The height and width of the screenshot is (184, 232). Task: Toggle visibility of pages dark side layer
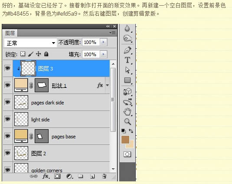(x=8, y=102)
